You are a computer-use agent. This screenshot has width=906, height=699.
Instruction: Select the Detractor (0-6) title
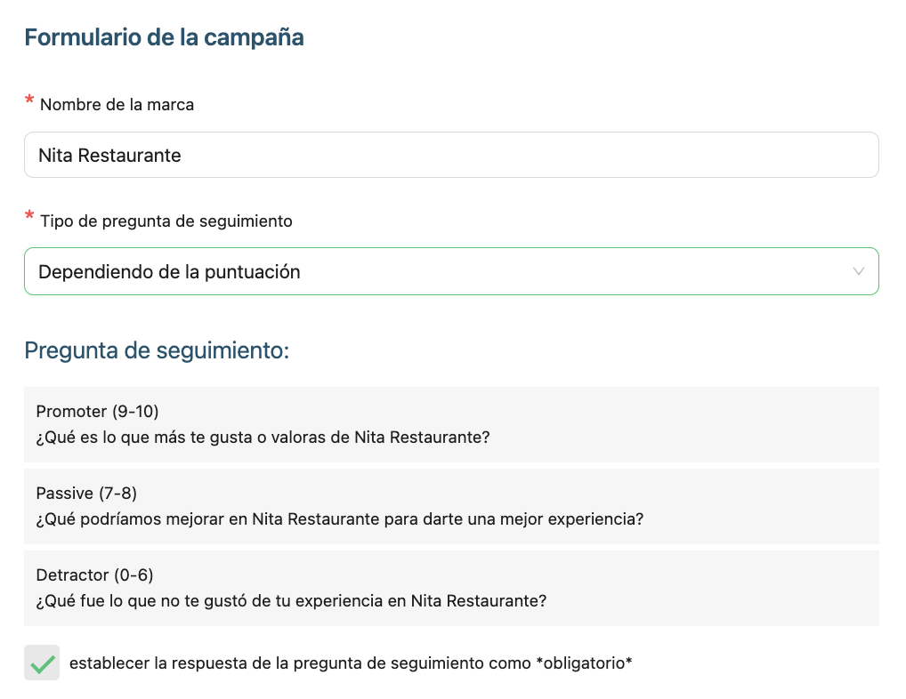(x=94, y=574)
